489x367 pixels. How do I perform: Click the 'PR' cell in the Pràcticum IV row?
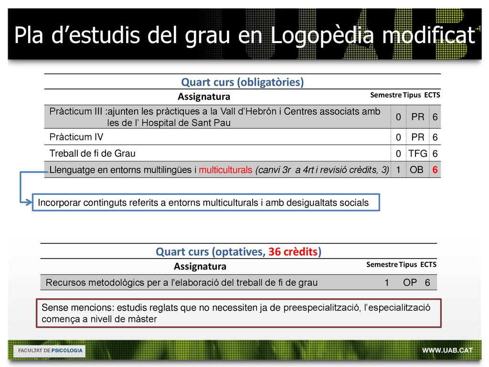coord(417,137)
